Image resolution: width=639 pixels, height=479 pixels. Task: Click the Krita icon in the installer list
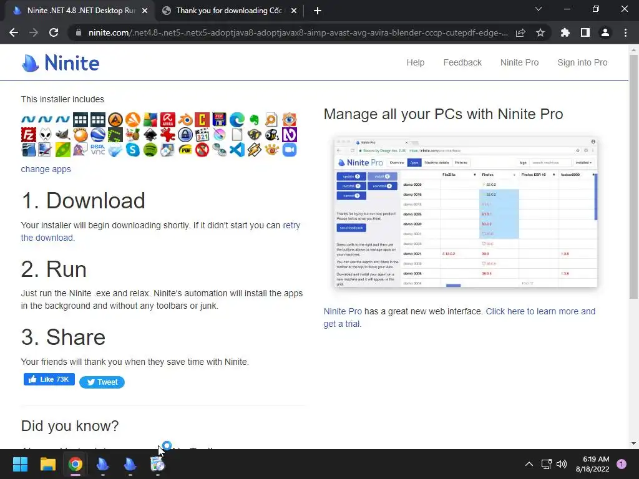[220, 135]
